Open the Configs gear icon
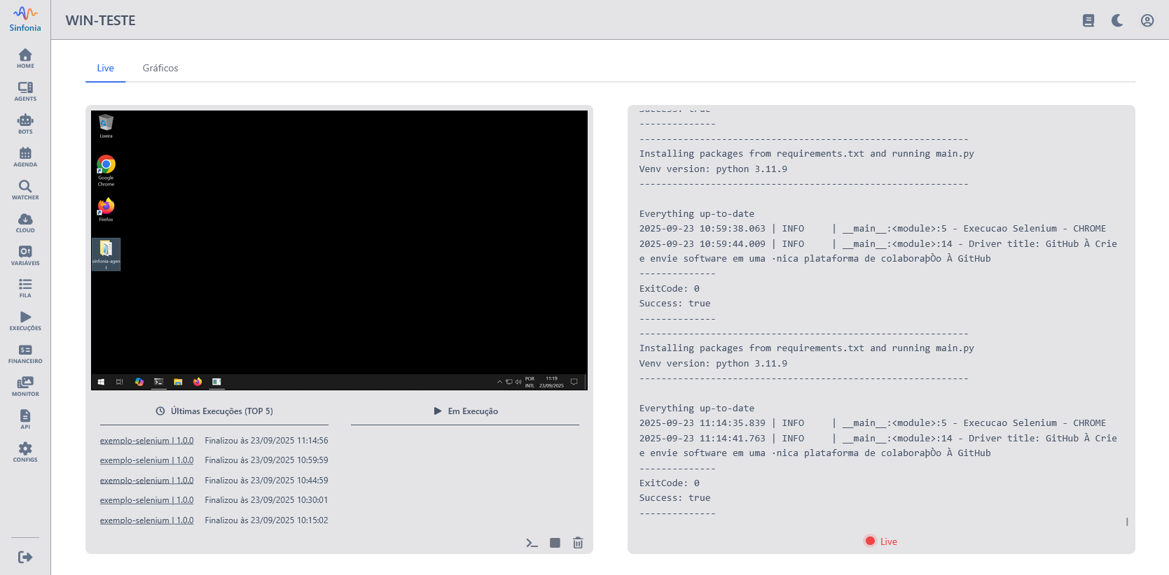This screenshot has height=575, width=1169. coord(25,452)
